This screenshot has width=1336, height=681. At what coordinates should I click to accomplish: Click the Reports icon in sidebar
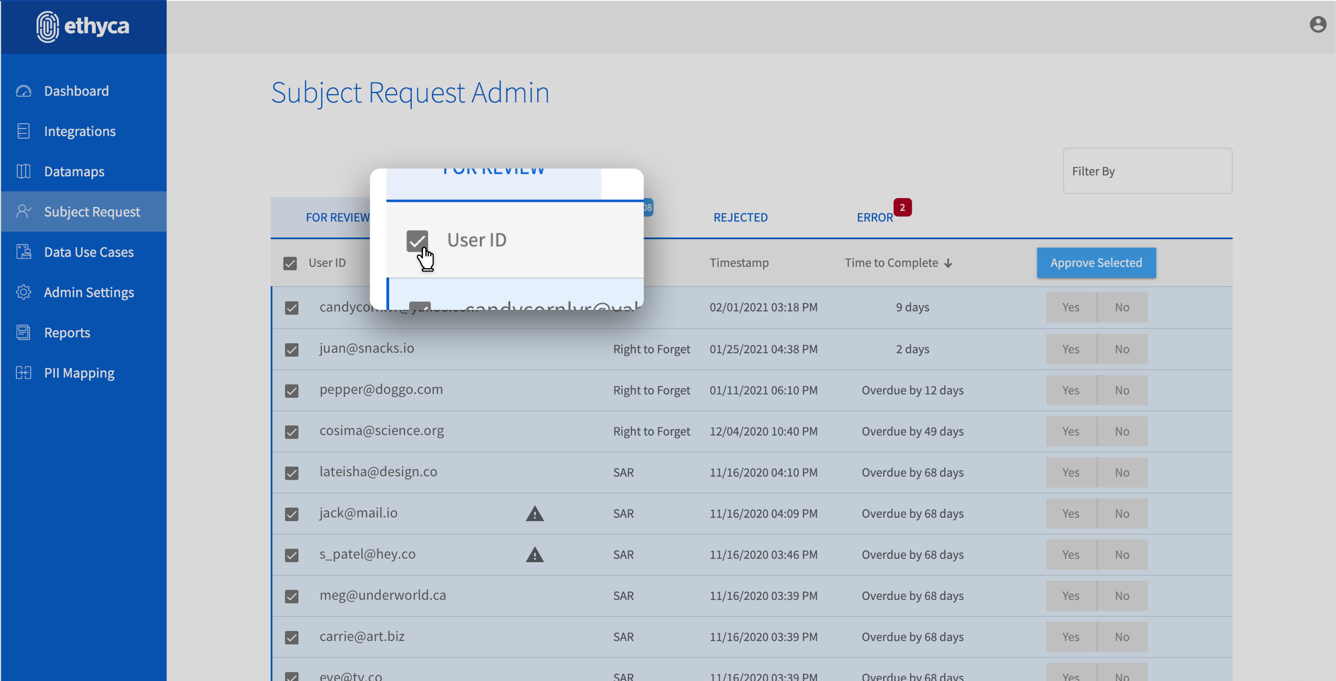(23, 332)
